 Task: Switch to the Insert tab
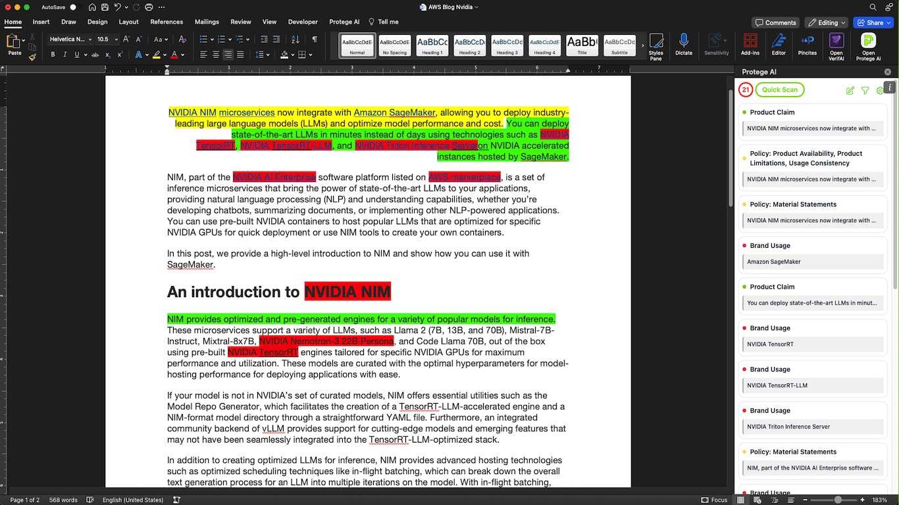click(41, 22)
